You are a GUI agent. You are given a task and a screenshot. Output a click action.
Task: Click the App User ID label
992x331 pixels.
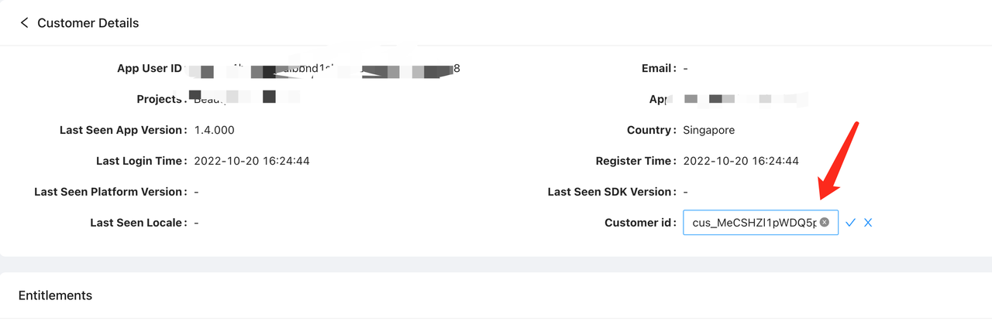coord(149,68)
